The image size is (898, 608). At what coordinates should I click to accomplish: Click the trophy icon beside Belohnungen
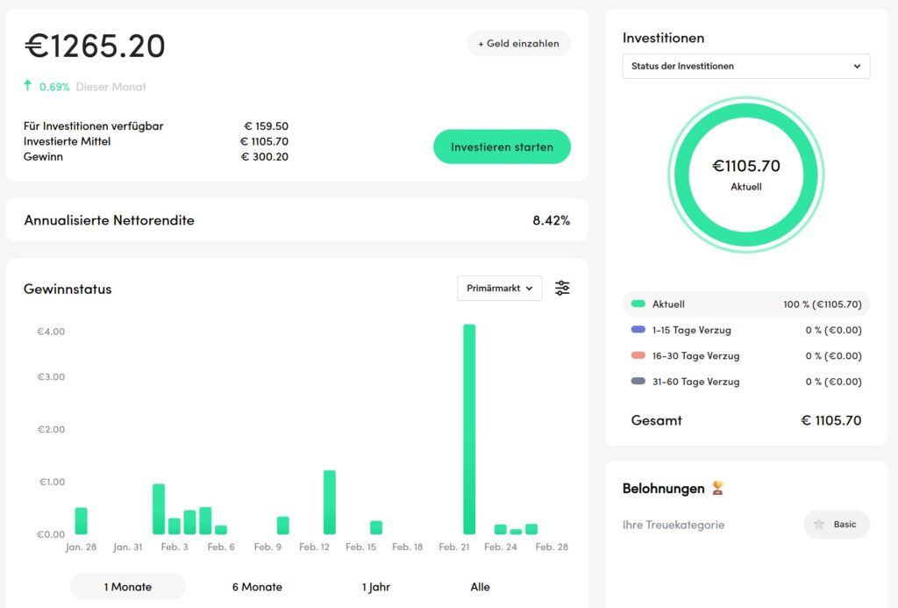tap(718, 488)
